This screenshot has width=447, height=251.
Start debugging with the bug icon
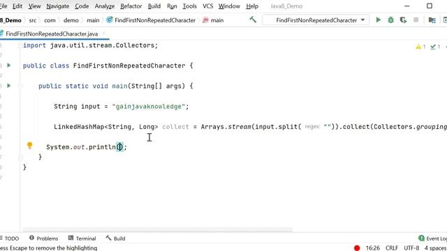(x=391, y=20)
